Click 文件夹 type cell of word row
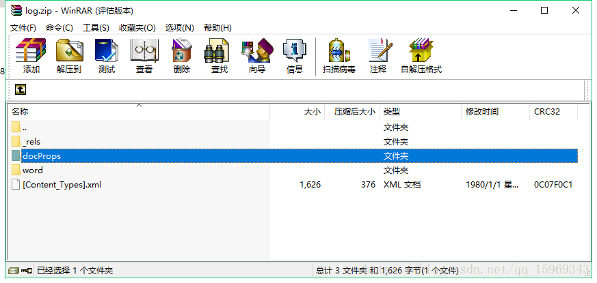597x283 pixels. [395, 170]
